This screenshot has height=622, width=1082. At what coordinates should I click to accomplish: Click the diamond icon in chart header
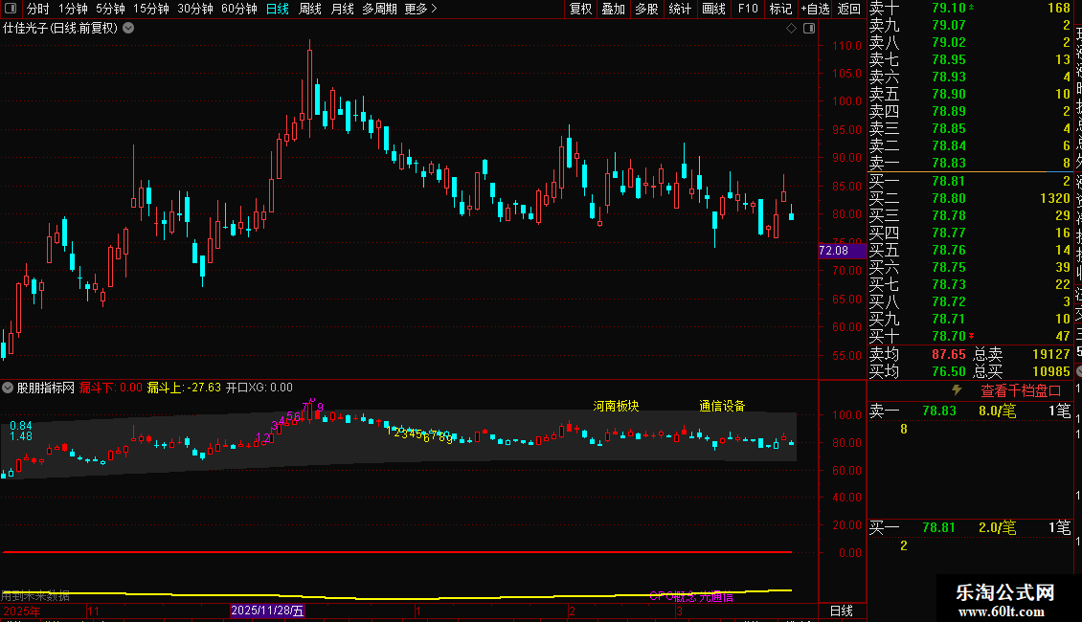pos(791,29)
